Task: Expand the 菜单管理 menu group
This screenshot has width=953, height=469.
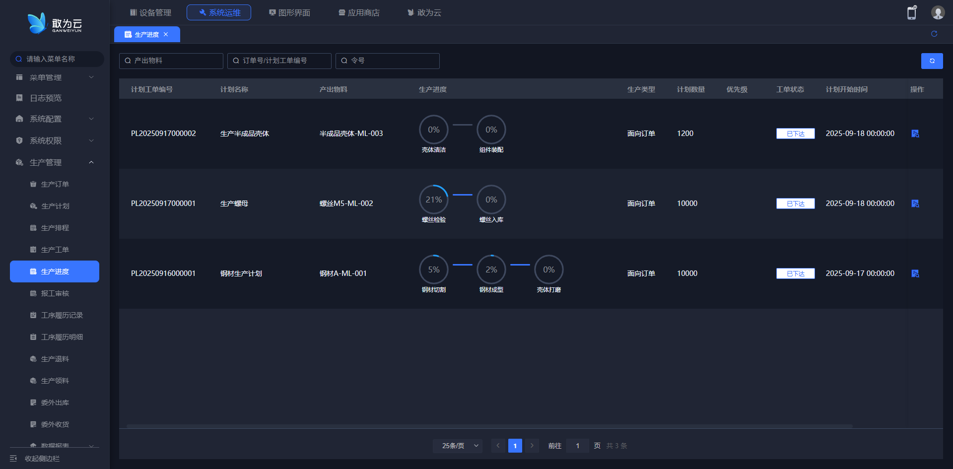Action: click(55, 77)
